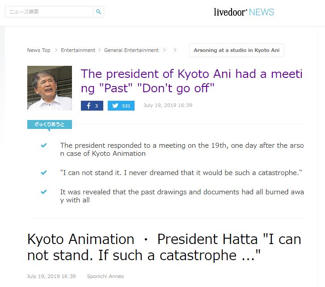Click the news search input field
This screenshot has width=325, height=287.
[49, 12]
